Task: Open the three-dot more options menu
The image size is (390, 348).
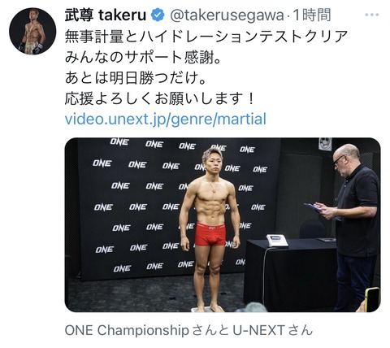Action: (372, 15)
